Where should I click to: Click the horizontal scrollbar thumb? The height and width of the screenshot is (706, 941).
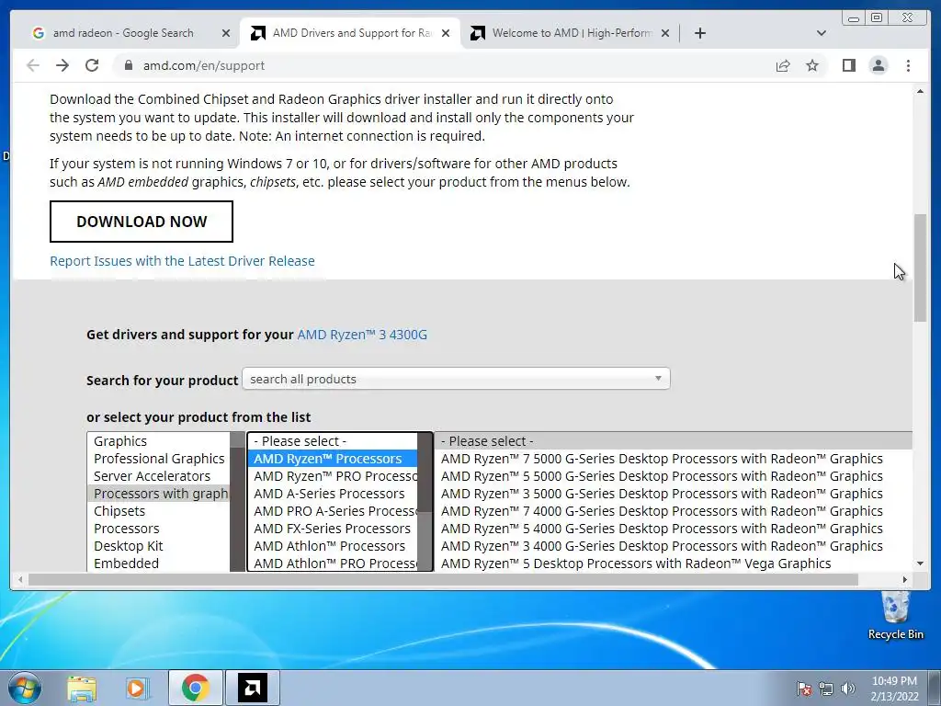pyautogui.click(x=444, y=579)
